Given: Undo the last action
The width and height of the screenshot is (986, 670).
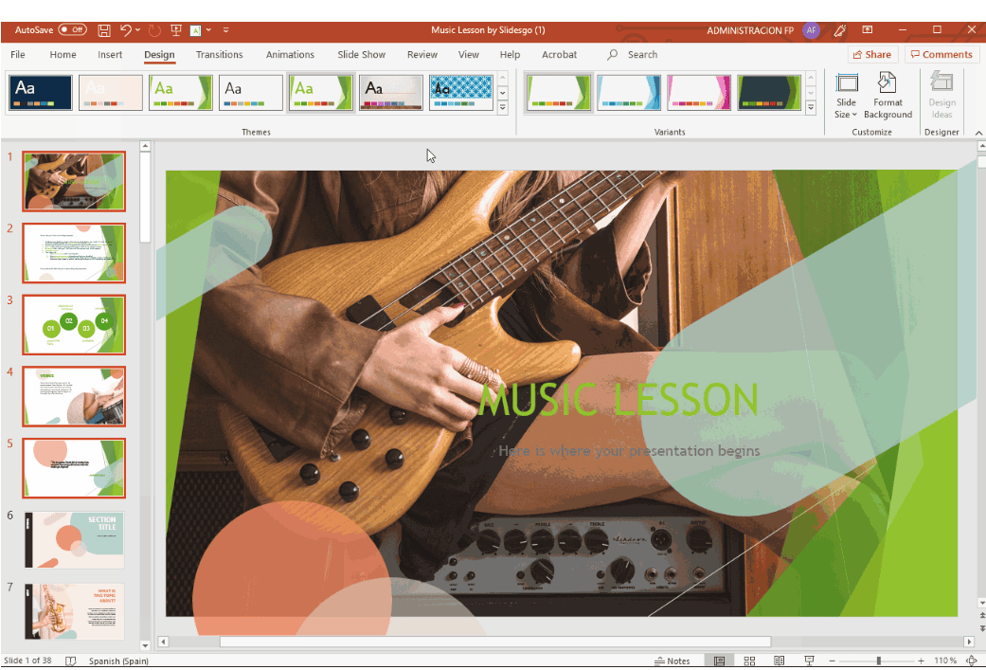Looking at the screenshot, I should click(x=125, y=29).
